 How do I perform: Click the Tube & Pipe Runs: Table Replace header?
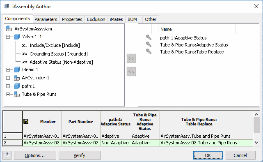tap(206, 122)
